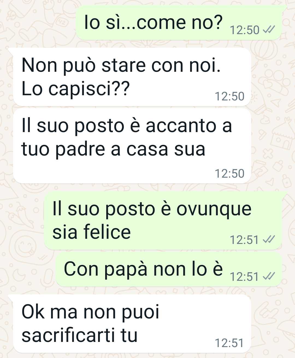Tap the read checkmarks on "Io sì...come no?"
This screenshot has width=295, height=358.
(x=269, y=30)
